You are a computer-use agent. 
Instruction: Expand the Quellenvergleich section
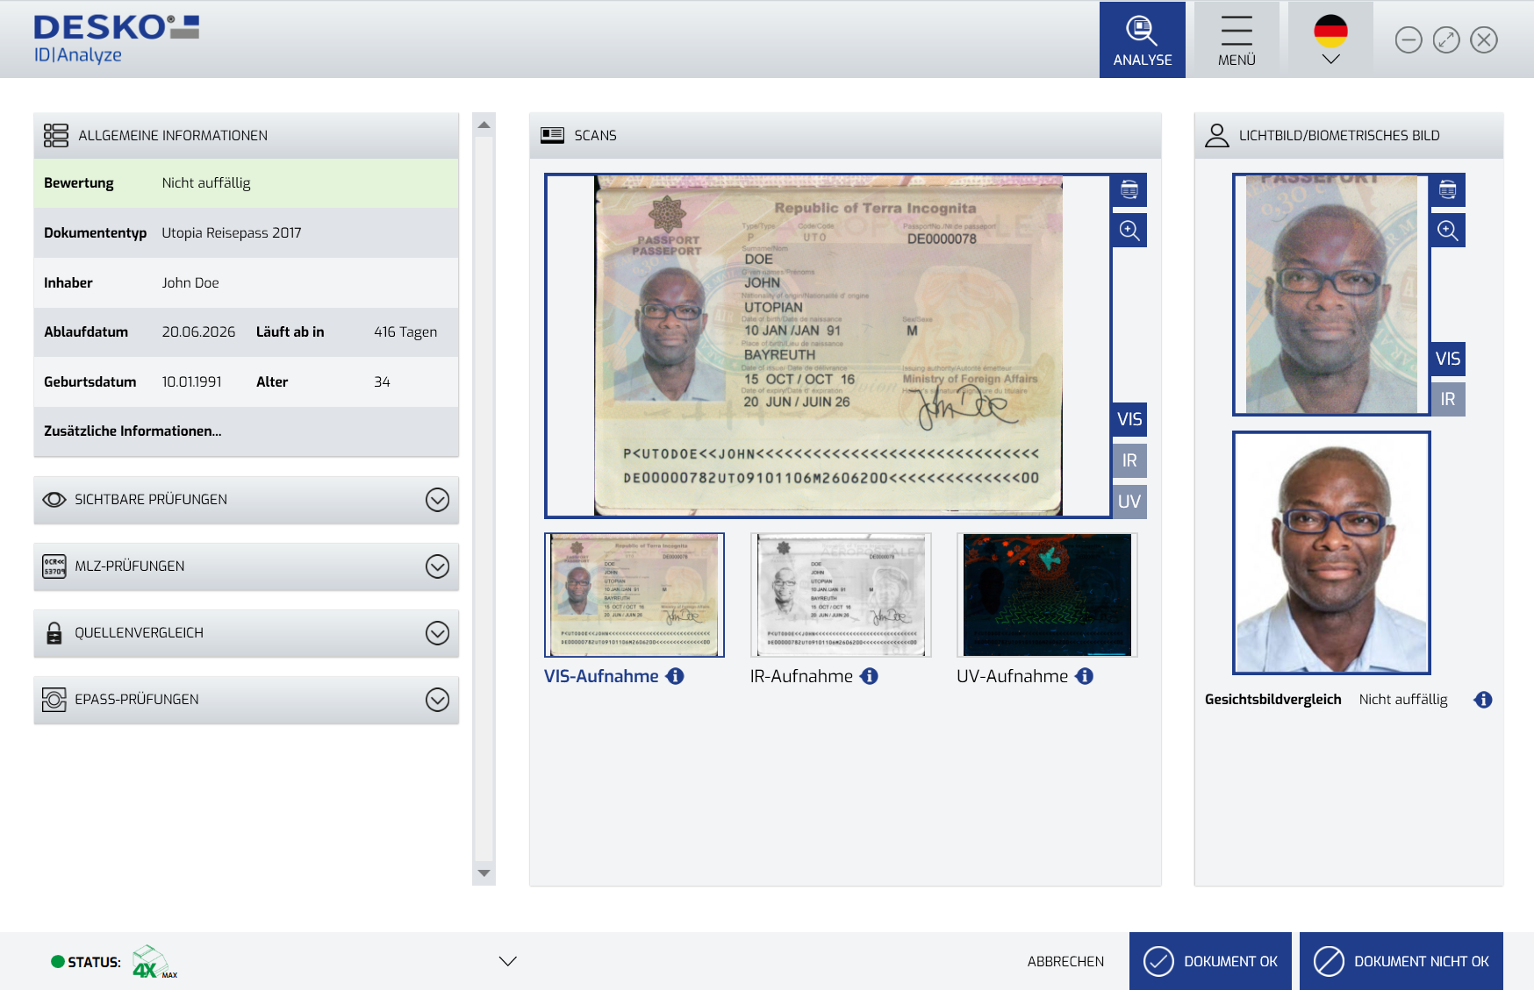[437, 633]
